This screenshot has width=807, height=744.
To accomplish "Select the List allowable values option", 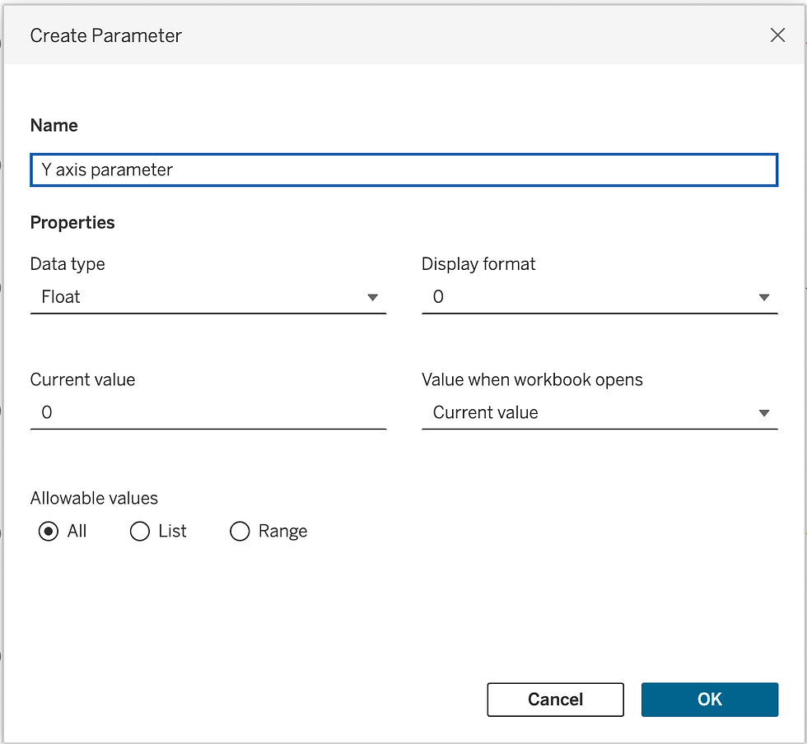I will [139, 532].
